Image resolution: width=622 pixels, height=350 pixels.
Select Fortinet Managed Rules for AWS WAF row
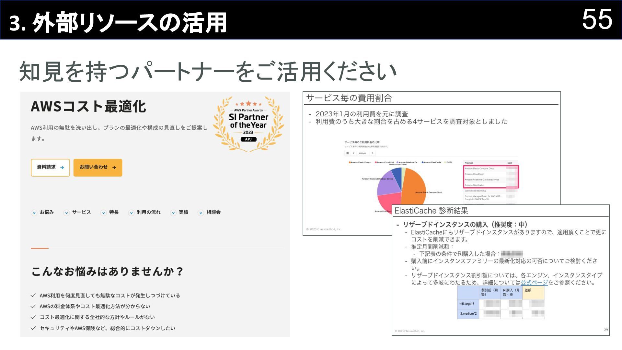[x=491, y=198]
